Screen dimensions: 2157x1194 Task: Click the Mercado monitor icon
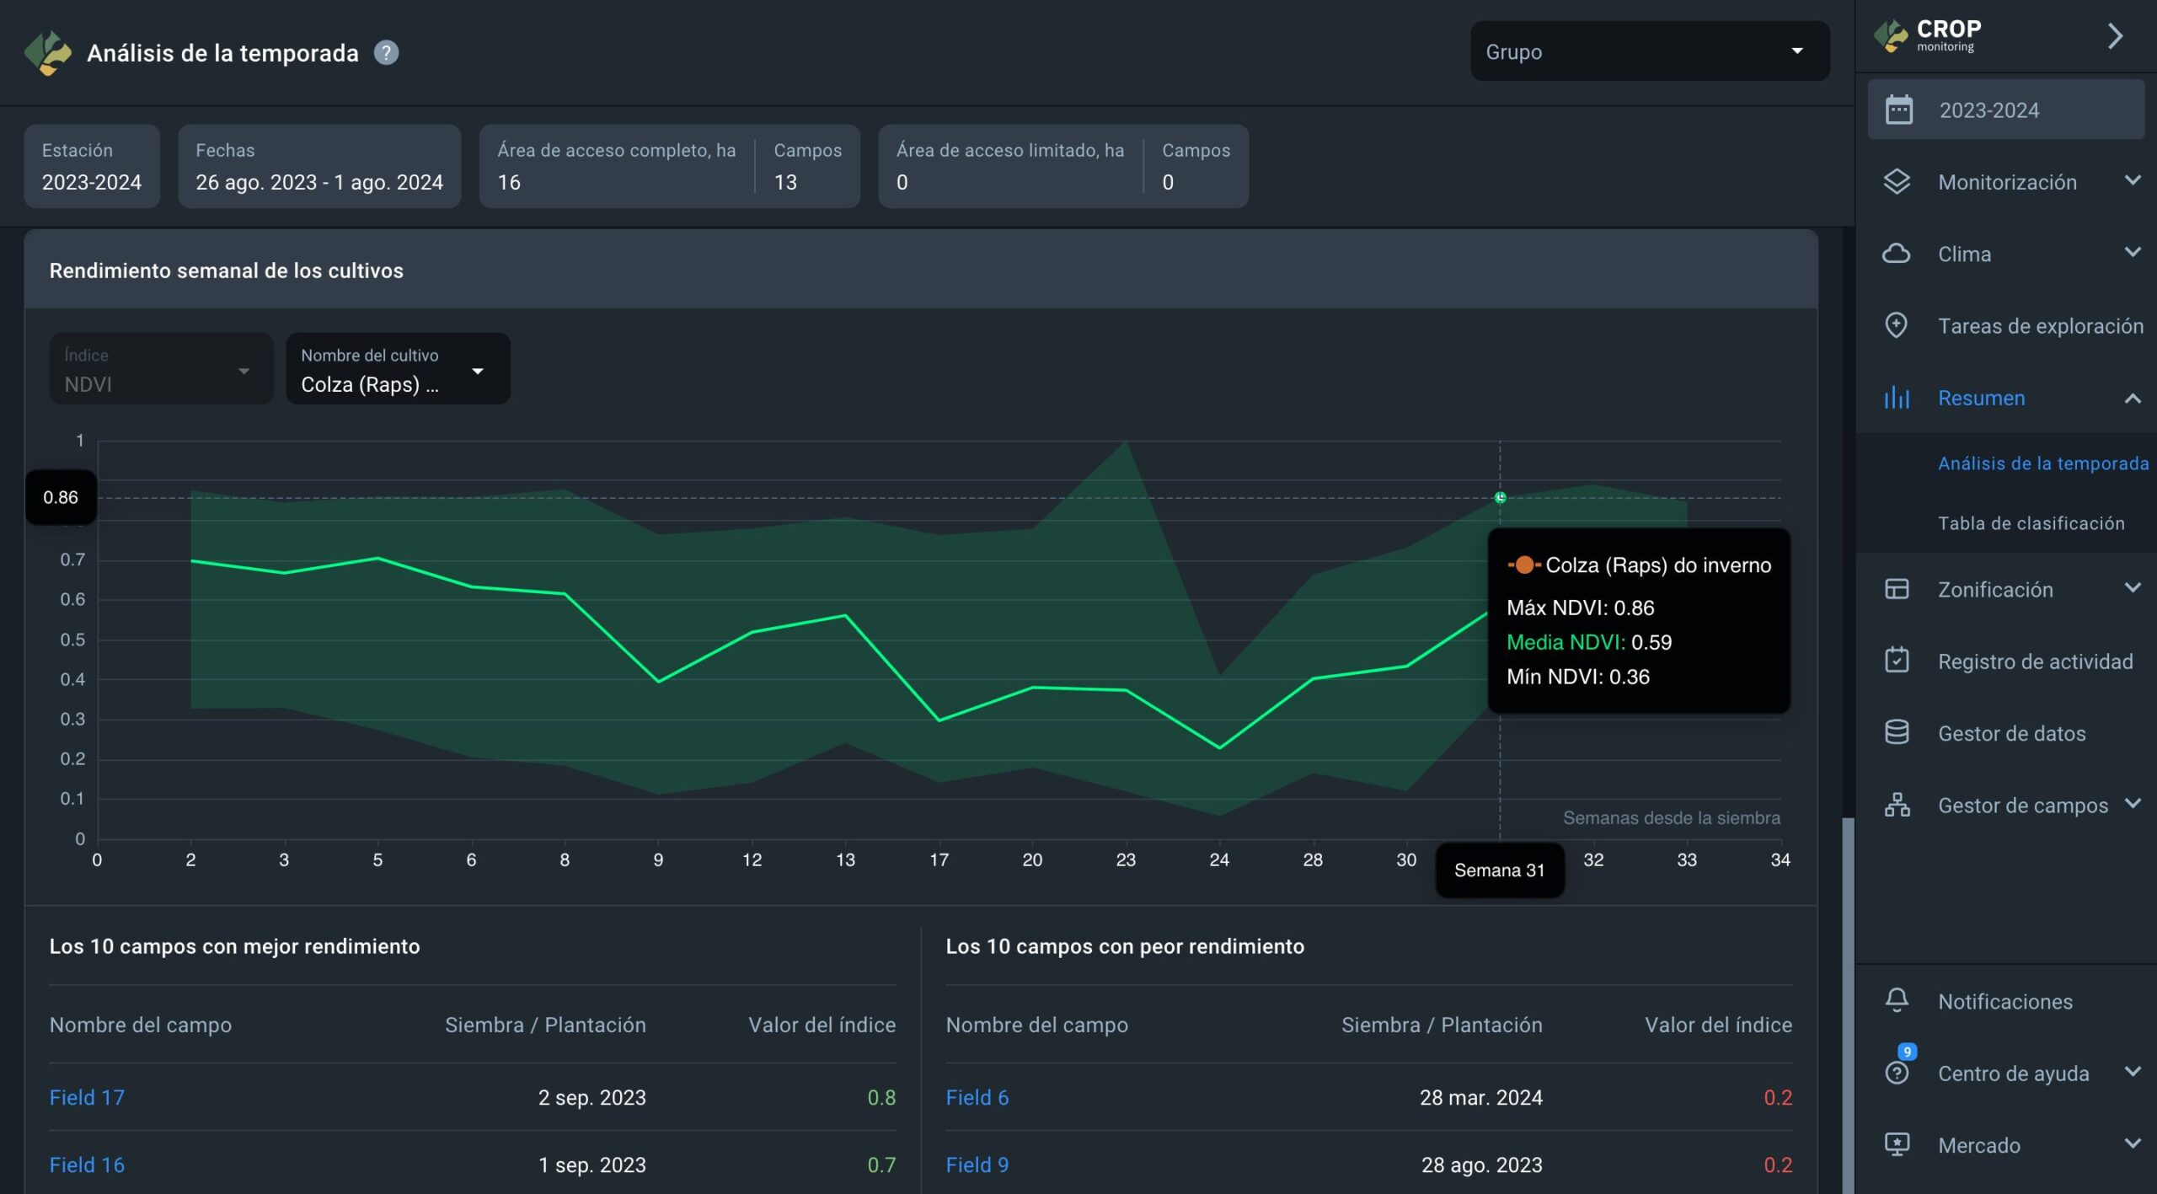[x=1897, y=1144]
